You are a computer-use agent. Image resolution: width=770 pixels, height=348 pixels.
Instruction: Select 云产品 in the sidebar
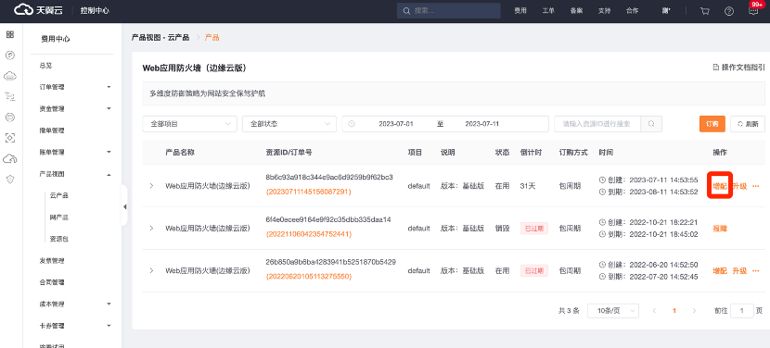point(59,195)
